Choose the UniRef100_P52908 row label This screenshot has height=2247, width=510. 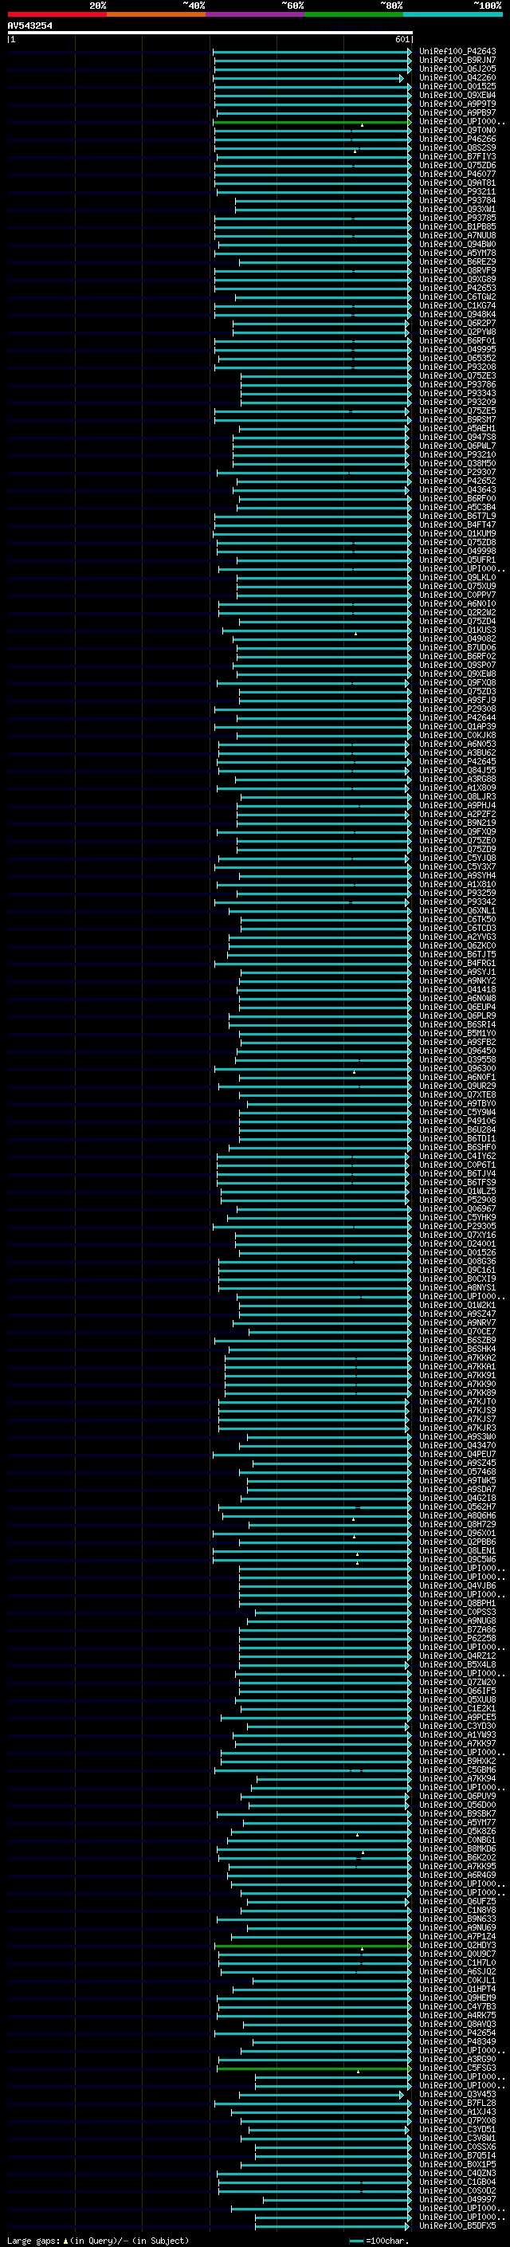pos(457,1200)
